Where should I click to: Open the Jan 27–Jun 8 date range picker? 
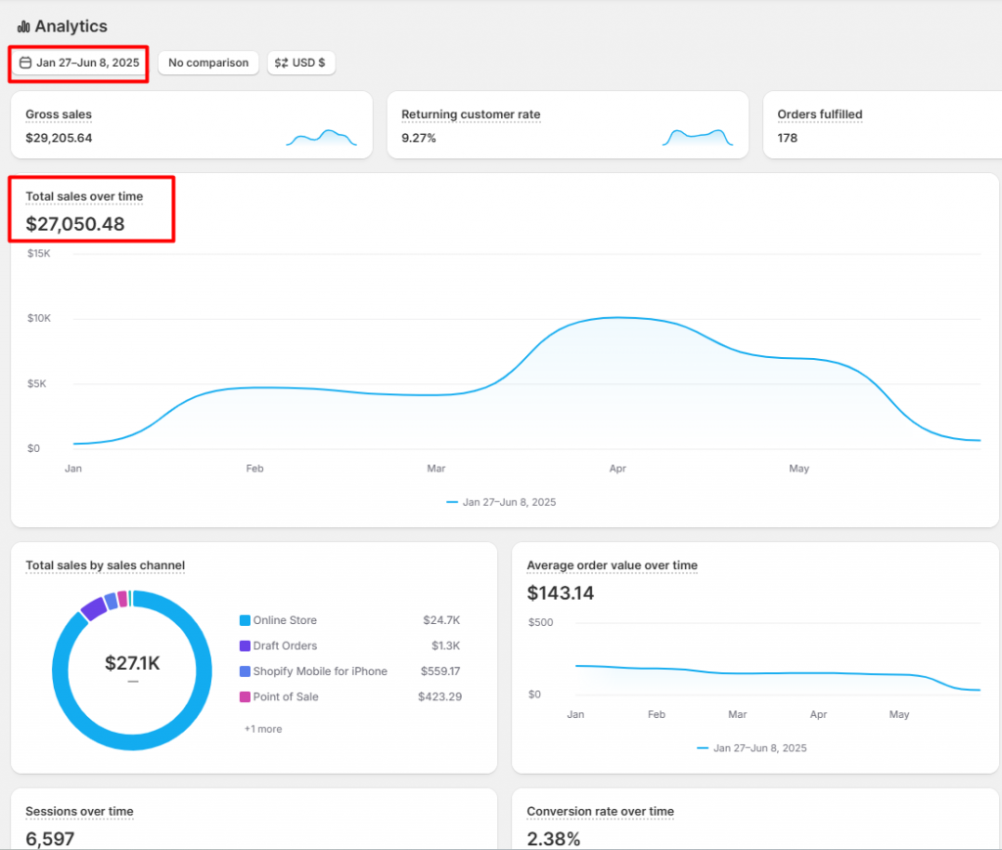click(77, 63)
